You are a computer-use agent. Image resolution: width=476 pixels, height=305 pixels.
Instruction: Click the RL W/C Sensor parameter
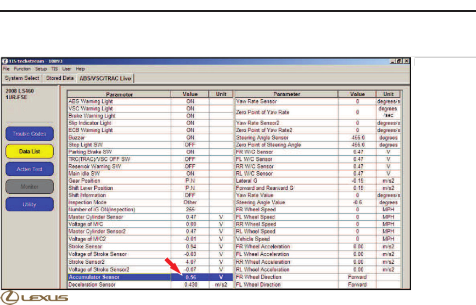254,173
